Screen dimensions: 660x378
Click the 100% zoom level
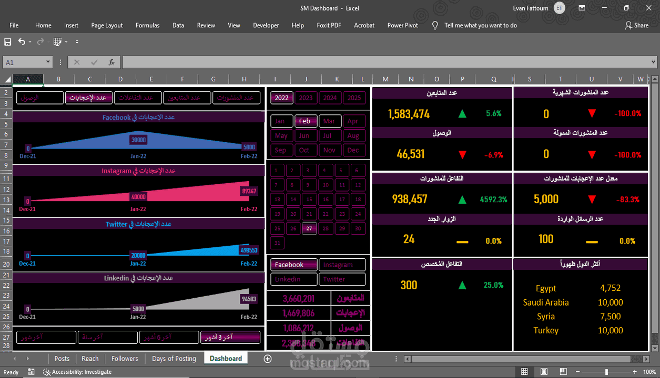(x=649, y=372)
